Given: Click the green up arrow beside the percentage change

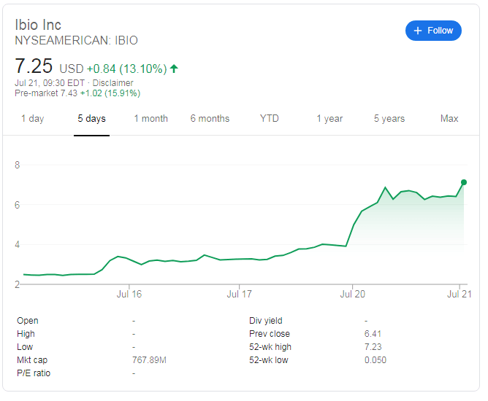Looking at the screenshot, I should point(174,69).
